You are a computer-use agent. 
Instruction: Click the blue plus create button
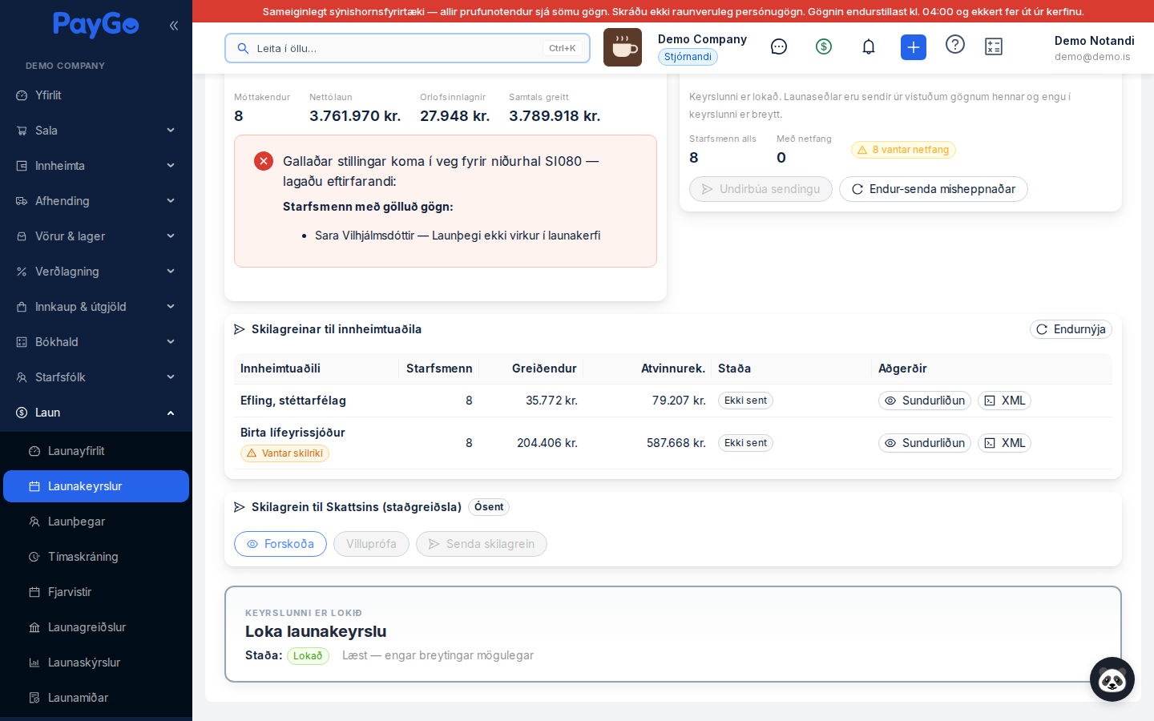(914, 47)
